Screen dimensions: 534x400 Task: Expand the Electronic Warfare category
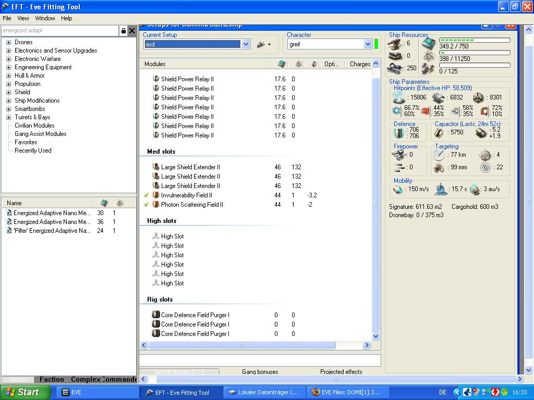coord(8,59)
